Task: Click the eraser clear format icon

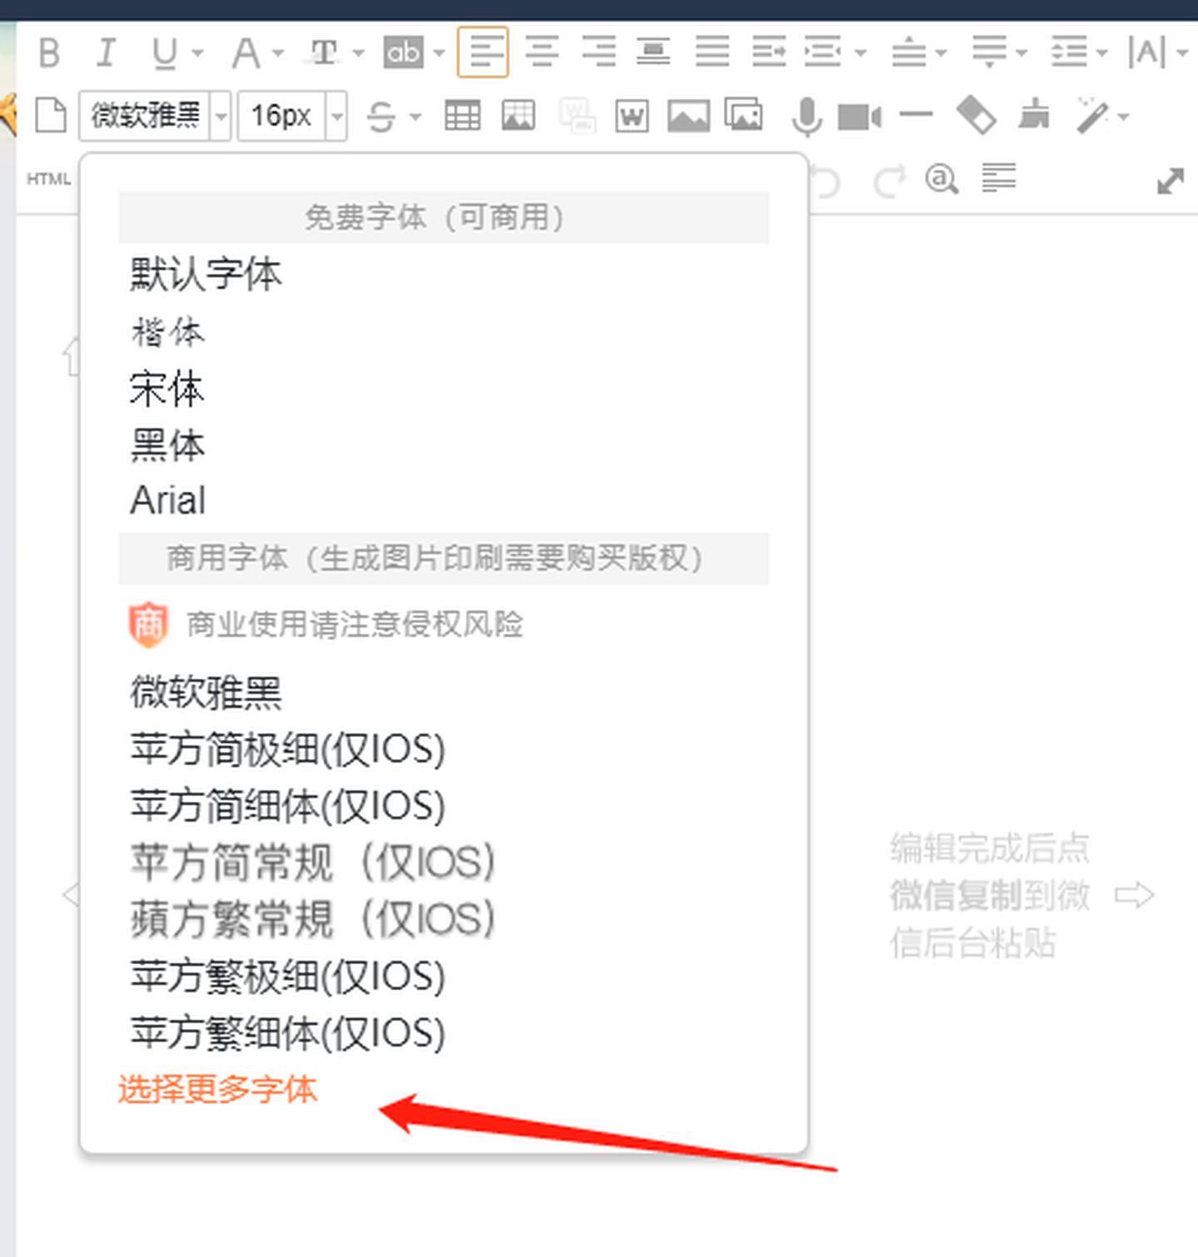Action: pyautogui.click(x=977, y=115)
